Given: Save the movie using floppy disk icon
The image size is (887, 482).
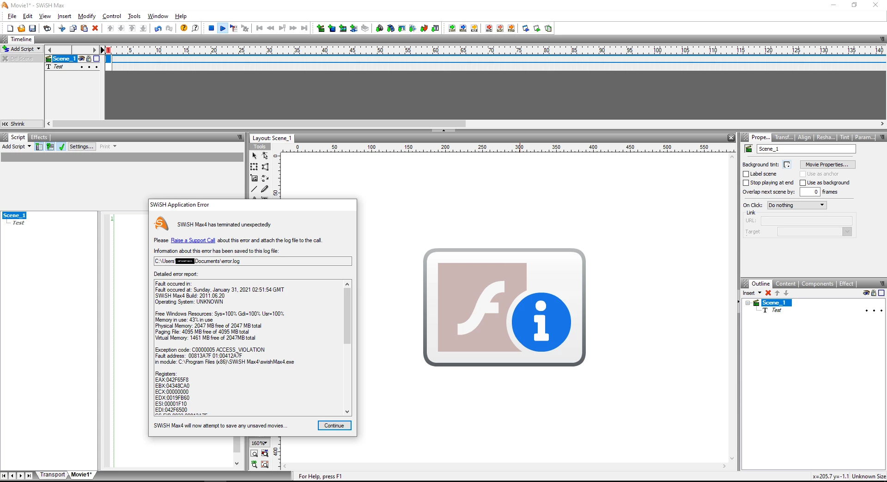Looking at the screenshot, I should pos(32,29).
